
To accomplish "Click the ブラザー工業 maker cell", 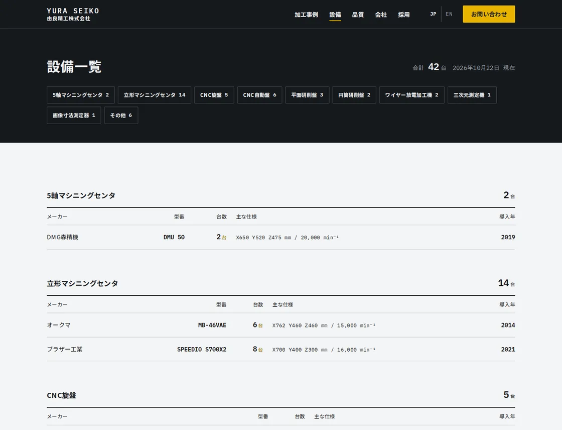I will click(x=65, y=349).
